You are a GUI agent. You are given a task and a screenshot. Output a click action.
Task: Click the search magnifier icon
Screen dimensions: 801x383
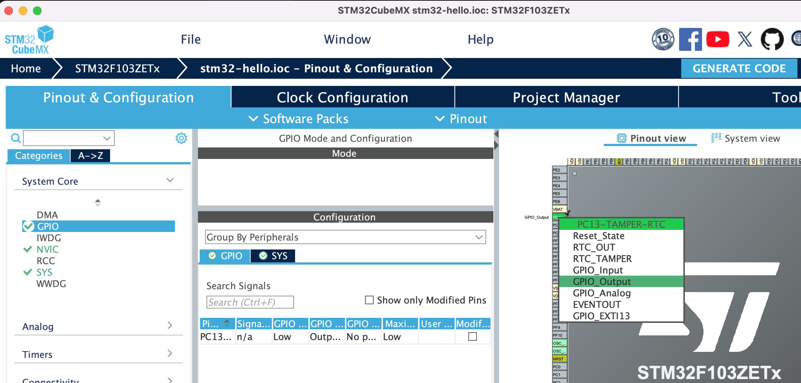pyautogui.click(x=16, y=138)
